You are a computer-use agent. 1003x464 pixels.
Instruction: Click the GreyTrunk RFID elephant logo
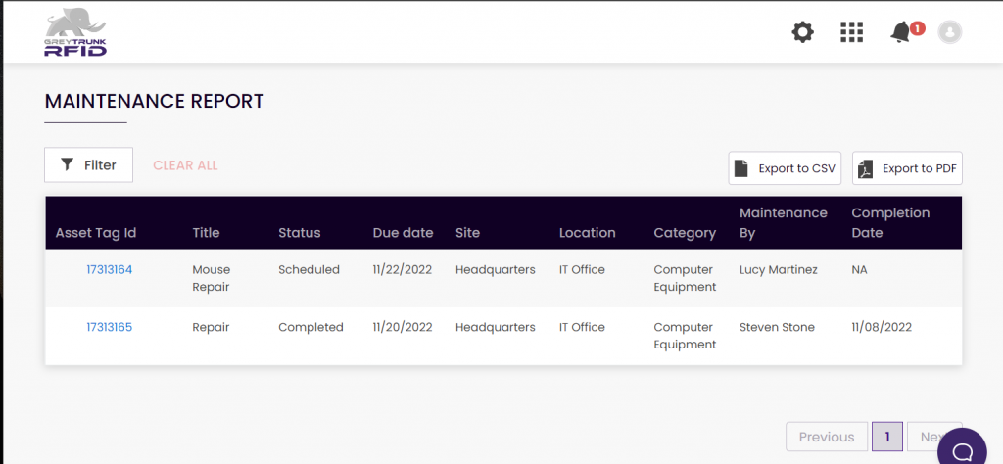click(75, 32)
